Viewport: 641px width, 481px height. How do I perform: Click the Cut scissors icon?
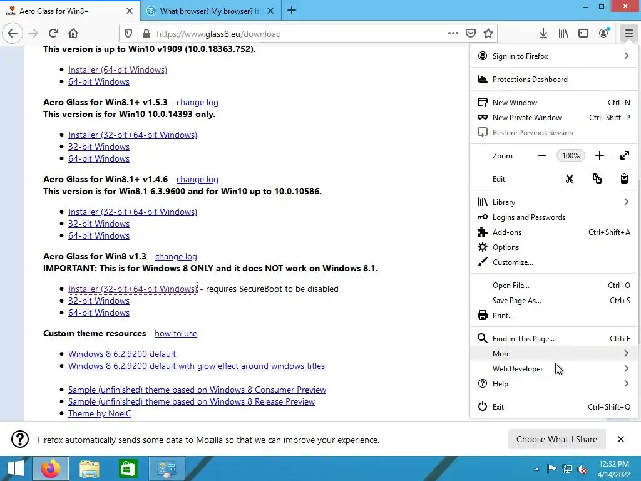(x=570, y=178)
